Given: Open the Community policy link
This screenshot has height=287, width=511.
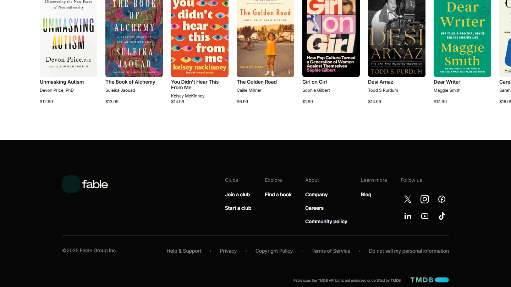Looking at the screenshot, I should (326, 221).
